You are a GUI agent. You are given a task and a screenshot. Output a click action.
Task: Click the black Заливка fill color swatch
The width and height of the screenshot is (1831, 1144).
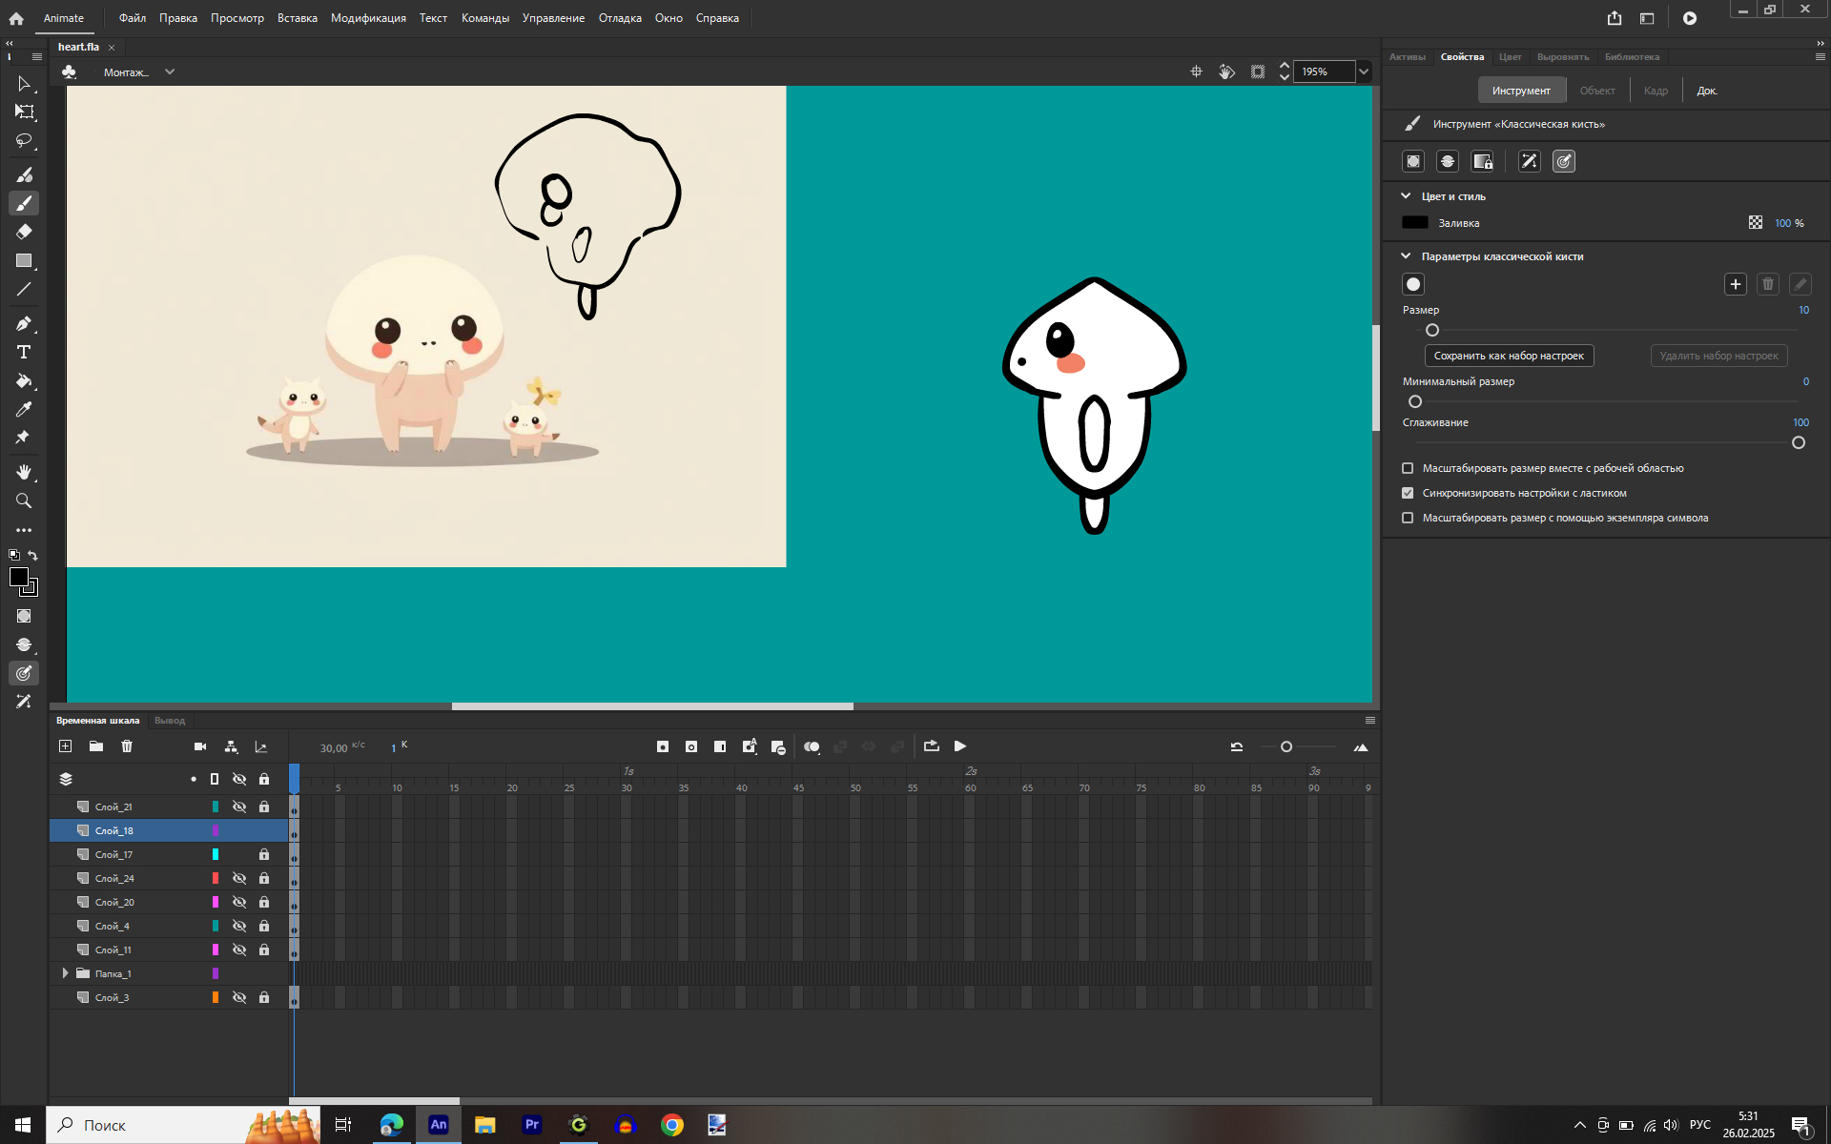1414,223
